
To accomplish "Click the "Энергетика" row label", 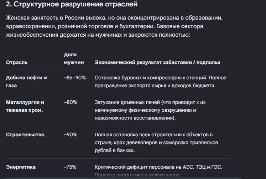I will click(x=21, y=167).
